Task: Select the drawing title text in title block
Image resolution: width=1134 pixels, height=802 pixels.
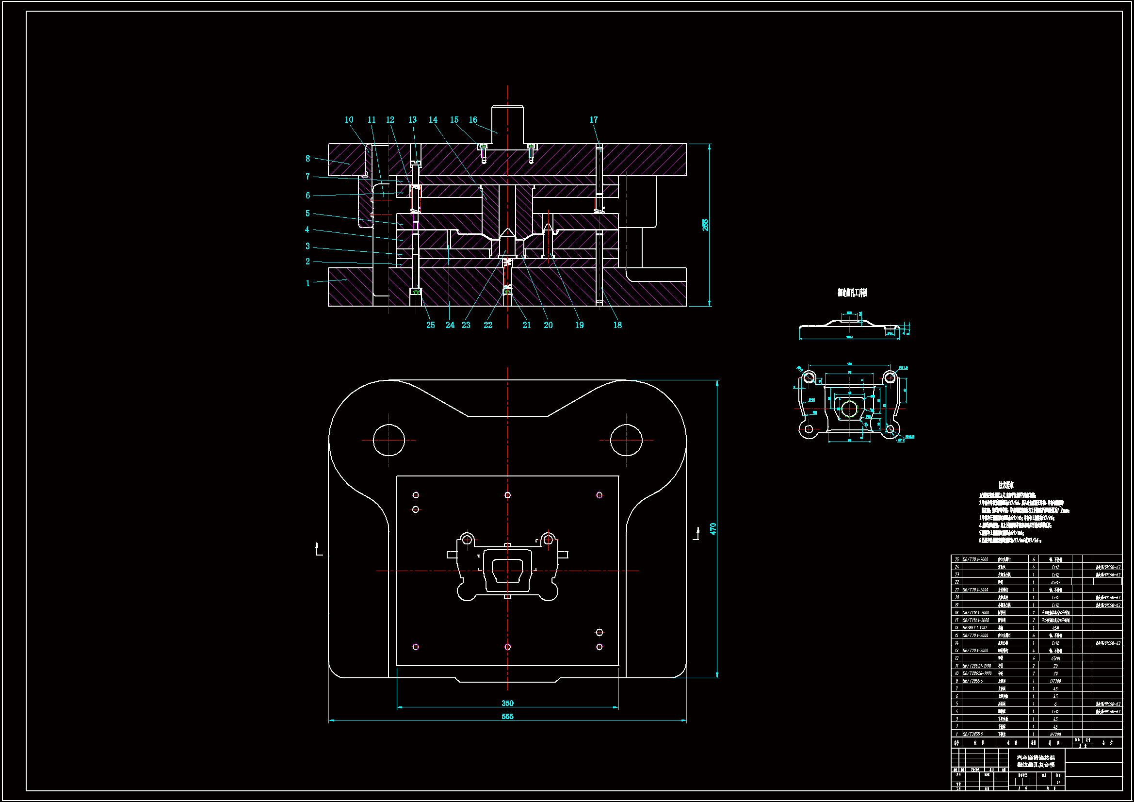Action: pos(1036,761)
